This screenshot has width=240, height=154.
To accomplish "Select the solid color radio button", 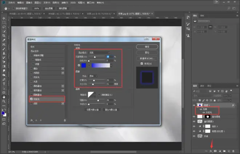I will pos(79,65).
